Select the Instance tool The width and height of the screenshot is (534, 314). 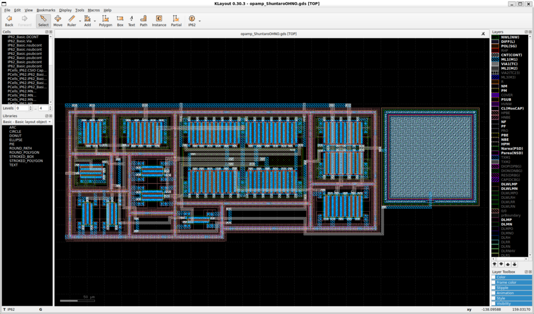tap(159, 20)
